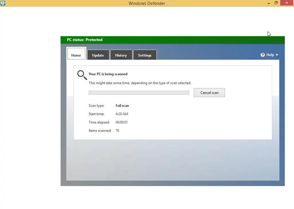Open the Help link text
Image resolution: width=294 pixels, height=209 pixels.
click(x=270, y=55)
